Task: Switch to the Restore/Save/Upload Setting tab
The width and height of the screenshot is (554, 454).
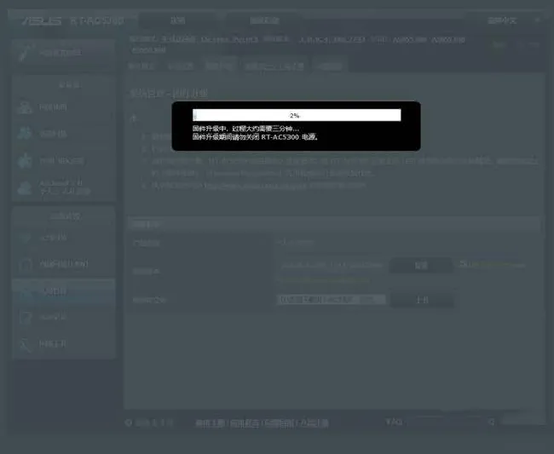Action: click(x=274, y=66)
